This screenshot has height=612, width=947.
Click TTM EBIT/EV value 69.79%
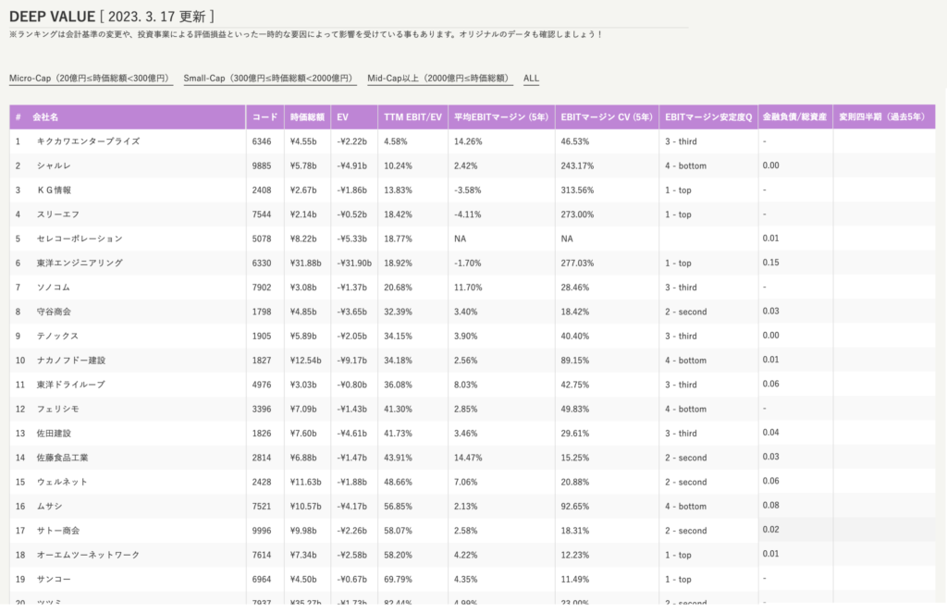tap(398, 580)
